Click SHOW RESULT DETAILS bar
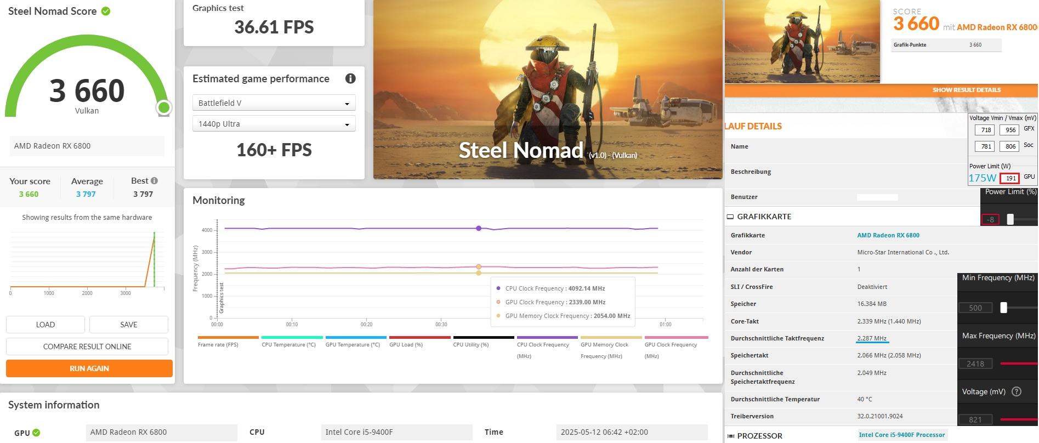 [x=881, y=90]
